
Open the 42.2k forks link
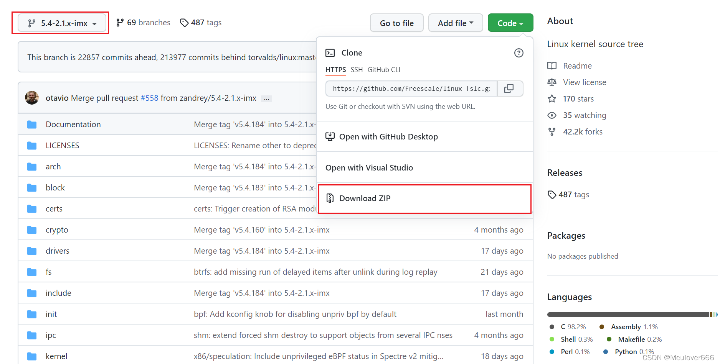[583, 132]
